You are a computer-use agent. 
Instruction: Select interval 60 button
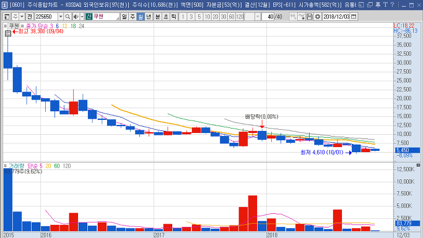coord(232,17)
